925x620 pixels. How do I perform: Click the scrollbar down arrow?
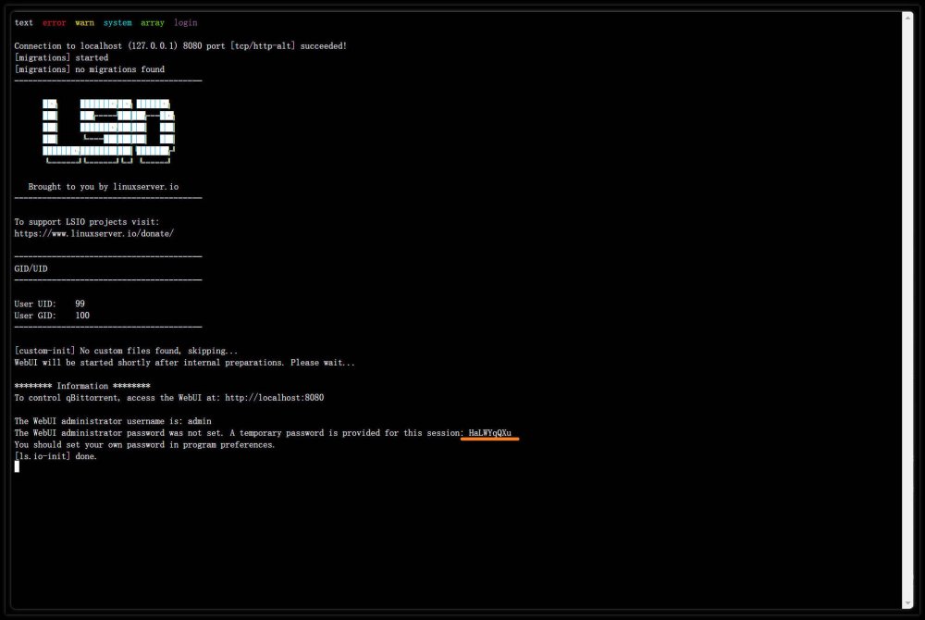tap(908, 603)
